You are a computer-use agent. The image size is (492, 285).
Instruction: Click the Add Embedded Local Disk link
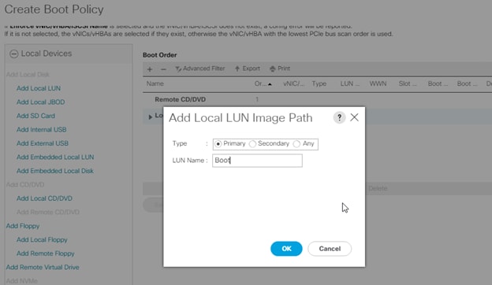click(55, 171)
